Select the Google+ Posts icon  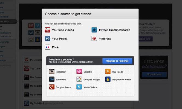(x=52, y=87)
